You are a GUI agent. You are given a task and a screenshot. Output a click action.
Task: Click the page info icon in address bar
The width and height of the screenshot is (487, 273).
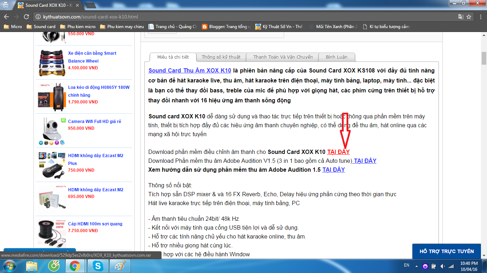[x=39, y=17]
